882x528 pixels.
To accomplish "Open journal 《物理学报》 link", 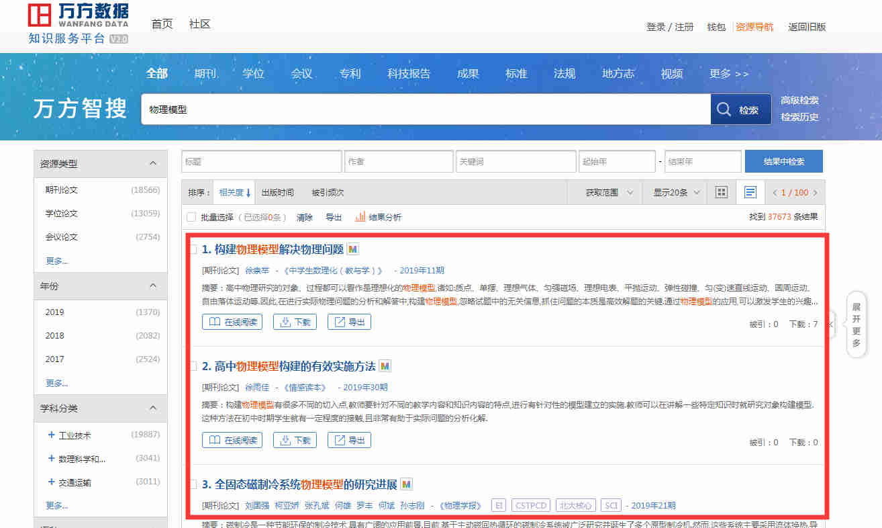I will tap(460, 506).
